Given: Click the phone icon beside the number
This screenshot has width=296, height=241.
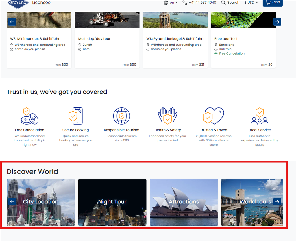Looking at the screenshot, I should tap(185, 3).
